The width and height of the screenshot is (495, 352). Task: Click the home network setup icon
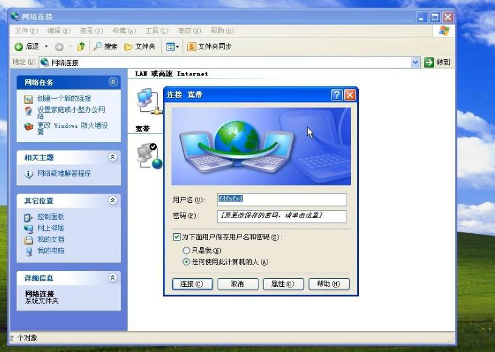(x=29, y=111)
